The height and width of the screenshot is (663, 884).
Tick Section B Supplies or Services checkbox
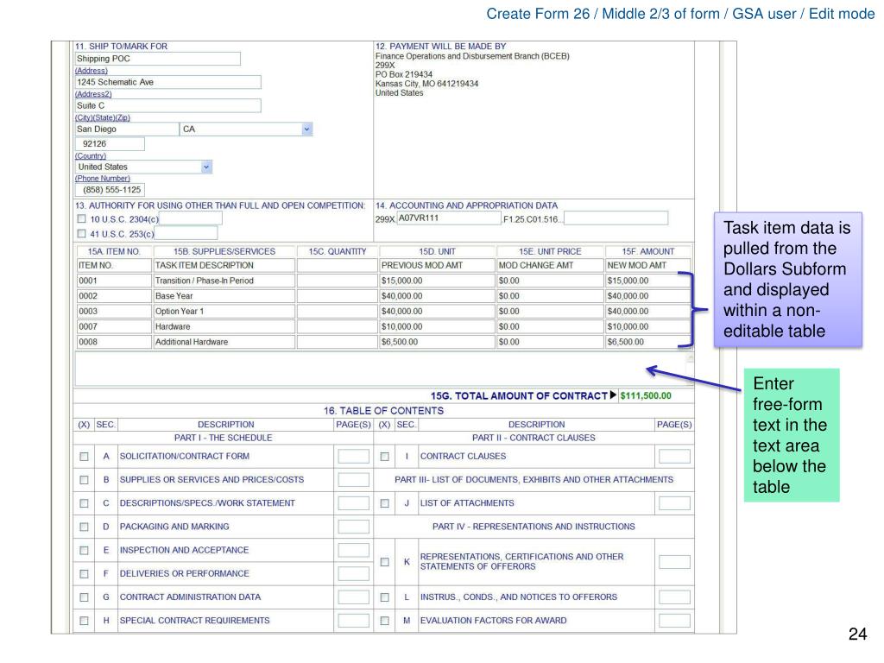84,480
